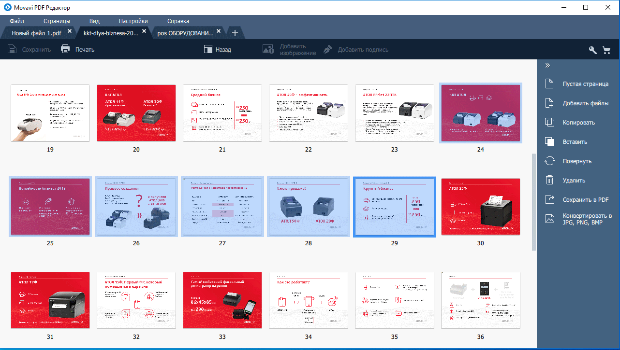Image resolution: width=620 pixels, height=350 pixels.
Task: Open a new tab with plus button
Action: 235,33
